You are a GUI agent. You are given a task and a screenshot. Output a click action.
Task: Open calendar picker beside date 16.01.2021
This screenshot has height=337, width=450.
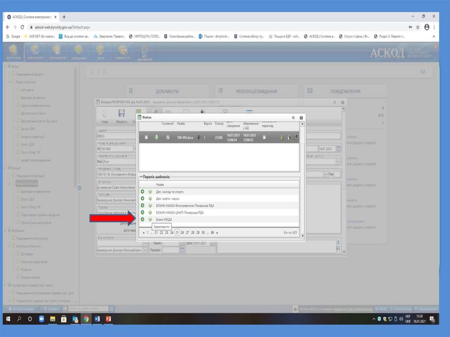(338, 149)
